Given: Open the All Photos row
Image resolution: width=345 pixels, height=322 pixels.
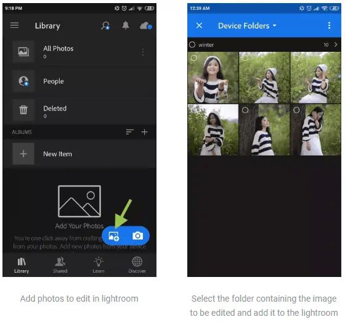Looking at the screenshot, I should 79,52.
